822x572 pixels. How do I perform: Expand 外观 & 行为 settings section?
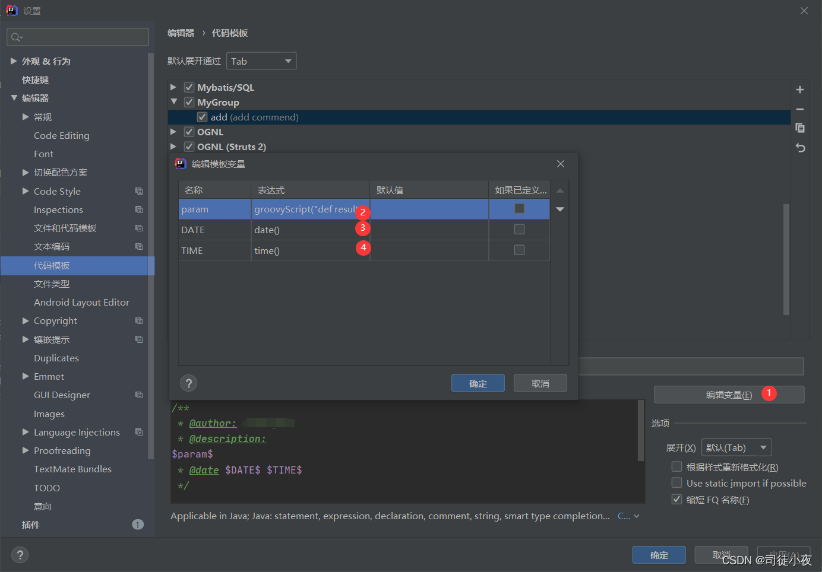coord(14,61)
